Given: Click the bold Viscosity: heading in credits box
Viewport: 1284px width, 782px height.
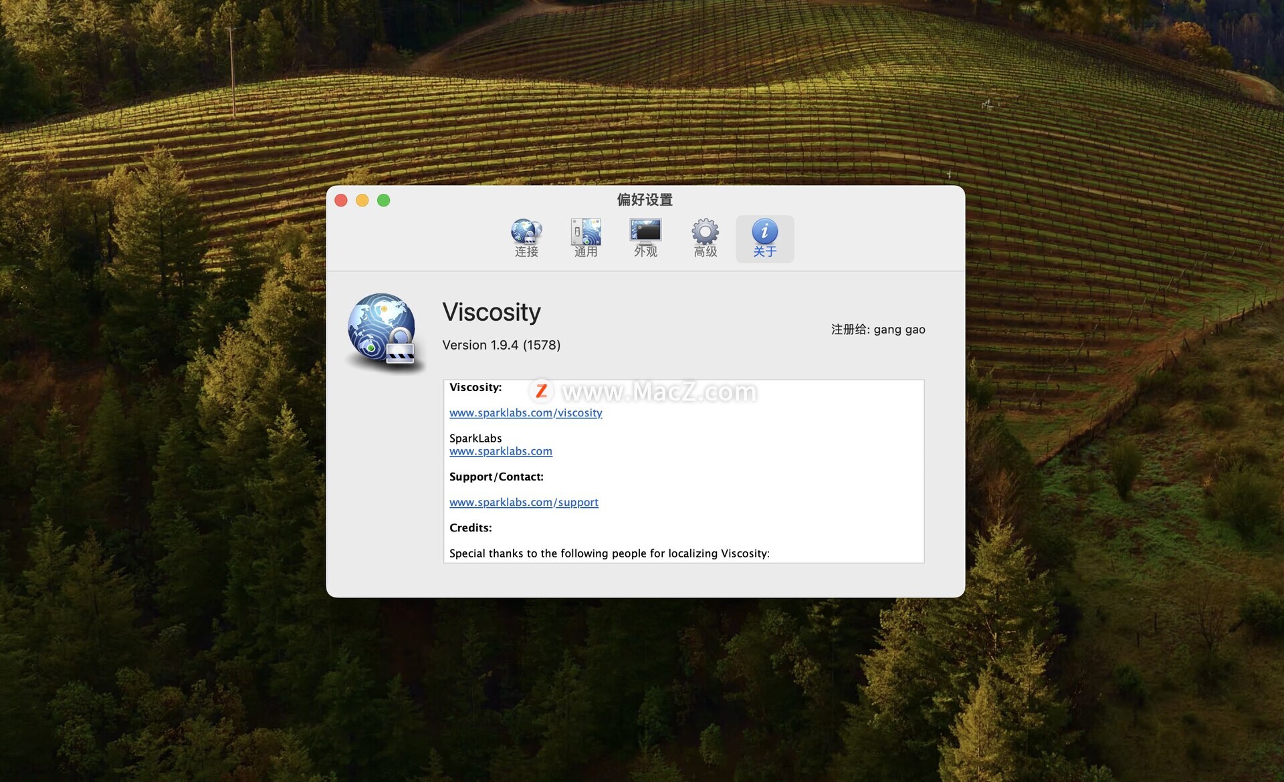Looking at the screenshot, I should coord(475,388).
